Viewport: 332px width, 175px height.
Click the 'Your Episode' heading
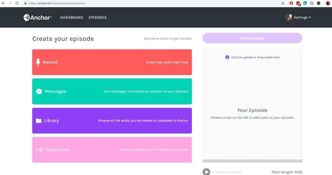pos(252,110)
